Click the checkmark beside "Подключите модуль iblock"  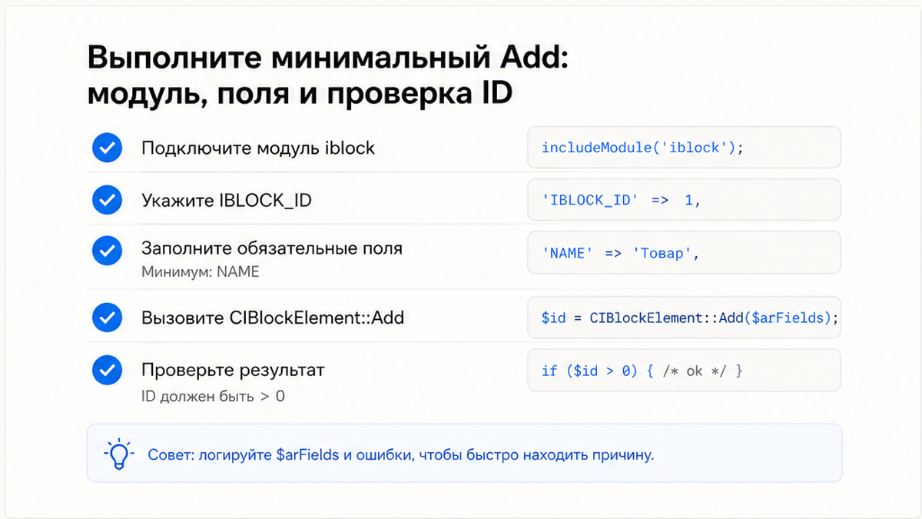coord(107,148)
